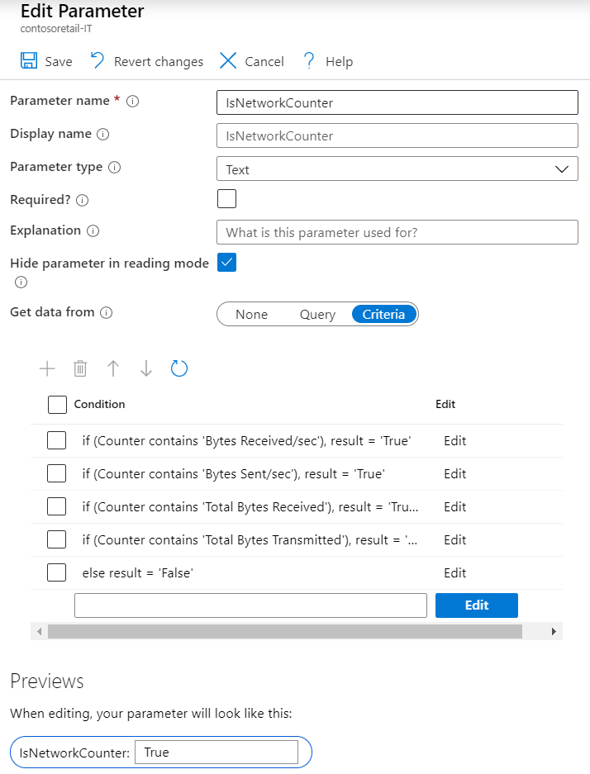The height and width of the screenshot is (774, 590).
Task: Click the delete trash can icon
Action: (x=80, y=368)
